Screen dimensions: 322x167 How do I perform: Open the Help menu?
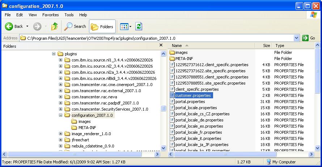(83, 15)
